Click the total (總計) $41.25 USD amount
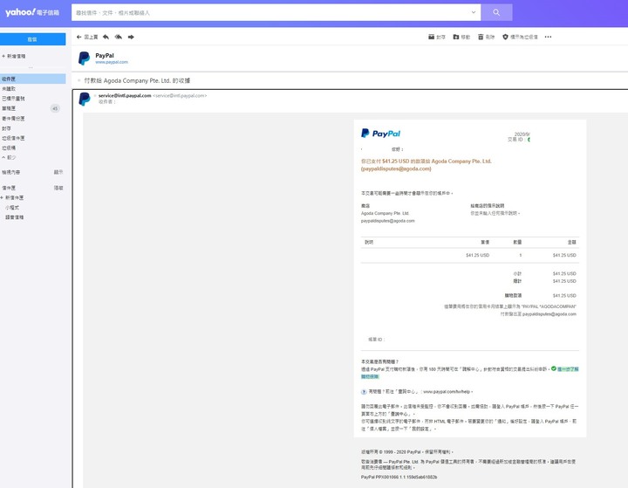 564,281
